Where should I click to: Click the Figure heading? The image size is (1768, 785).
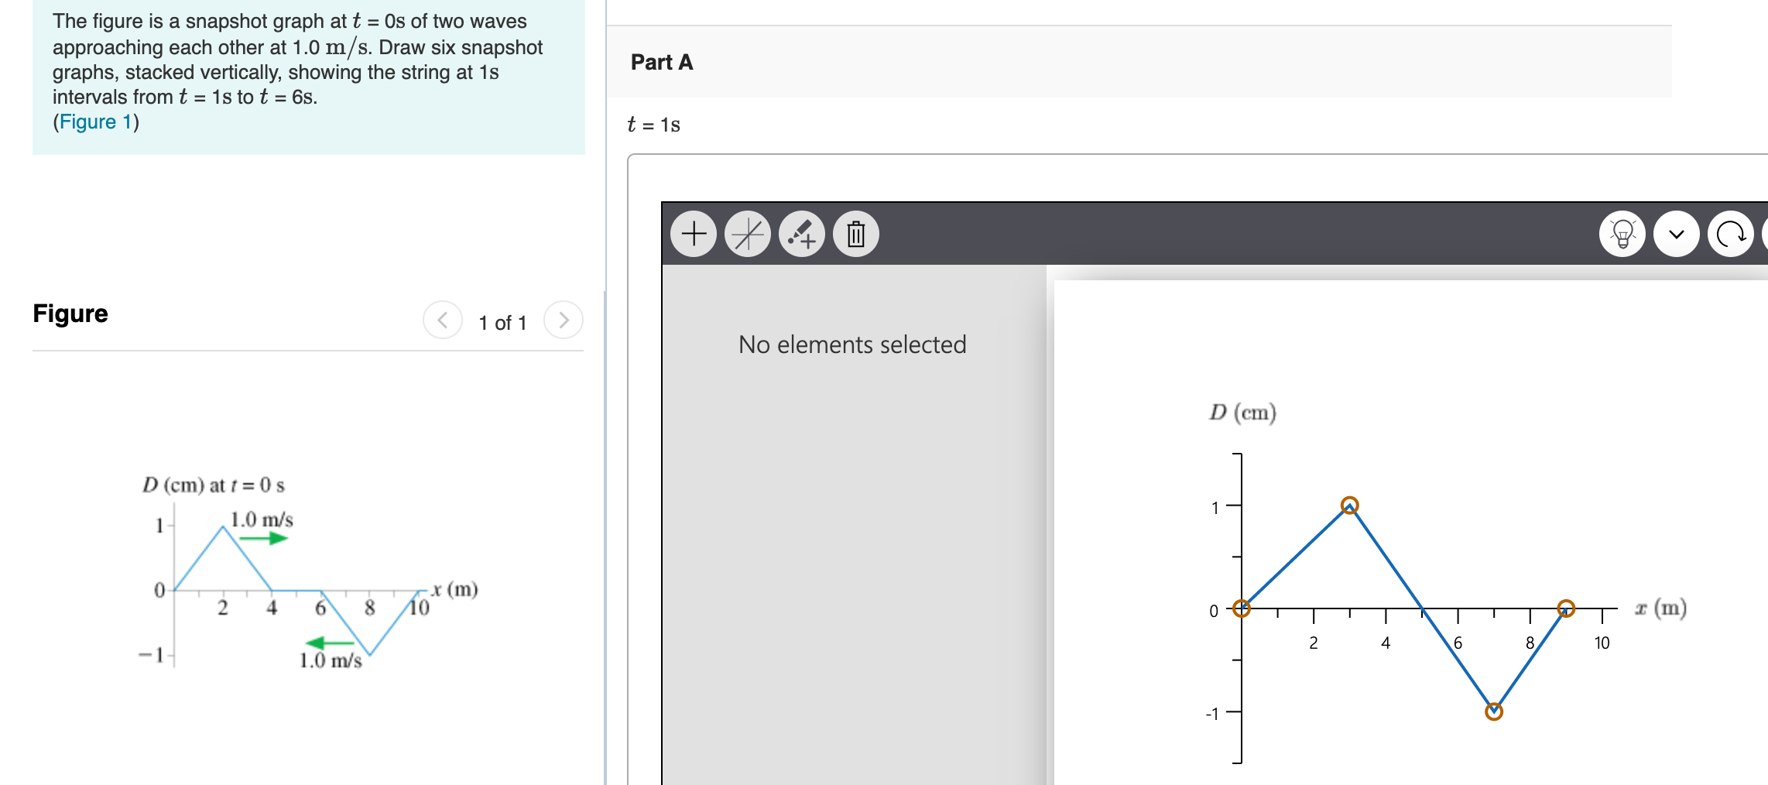tap(70, 313)
